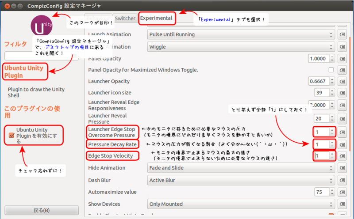Image resolution: width=354 pixels, height=219 pixels.
Task: Click the 戻る(B) back button
Action: click(x=42, y=210)
